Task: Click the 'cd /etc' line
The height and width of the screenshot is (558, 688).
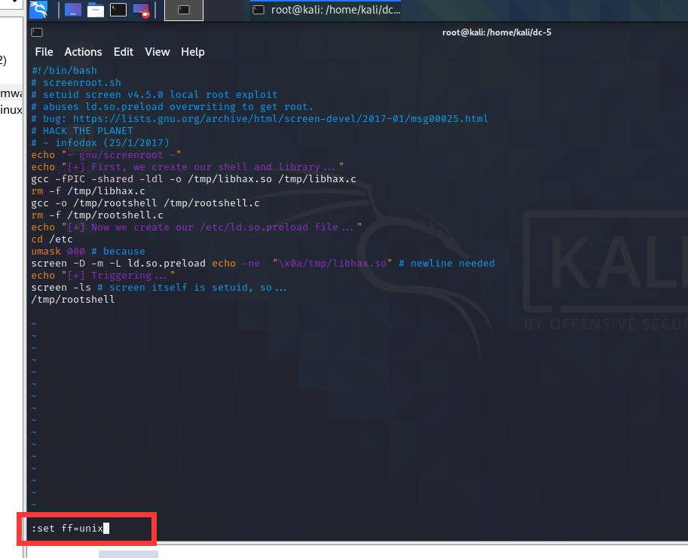Action: click(52, 239)
